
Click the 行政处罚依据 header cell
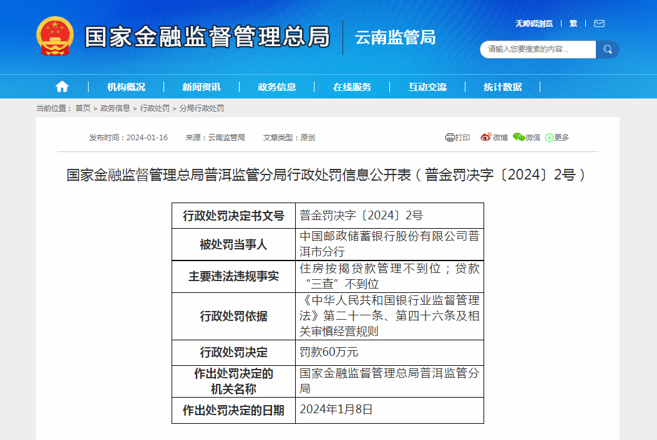[234, 316]
